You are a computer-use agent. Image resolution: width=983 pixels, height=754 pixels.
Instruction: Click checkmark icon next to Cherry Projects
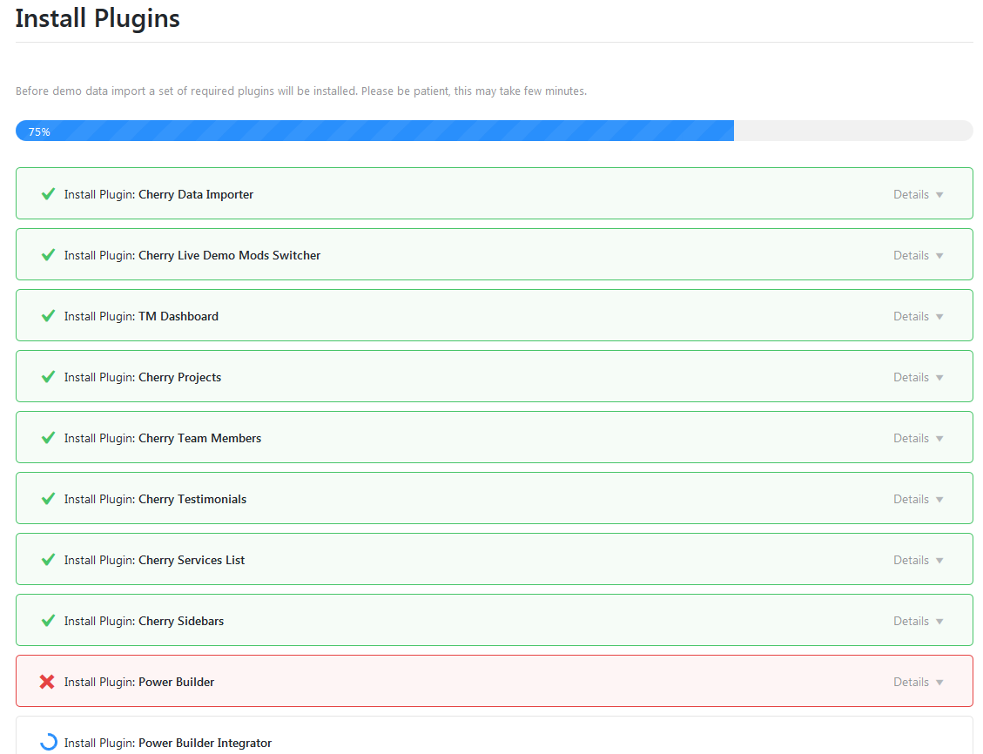coord(49,377)
